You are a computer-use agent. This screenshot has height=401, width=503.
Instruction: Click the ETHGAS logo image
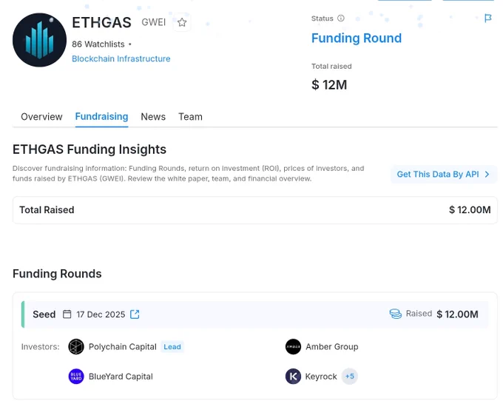(x=39, y=40)
